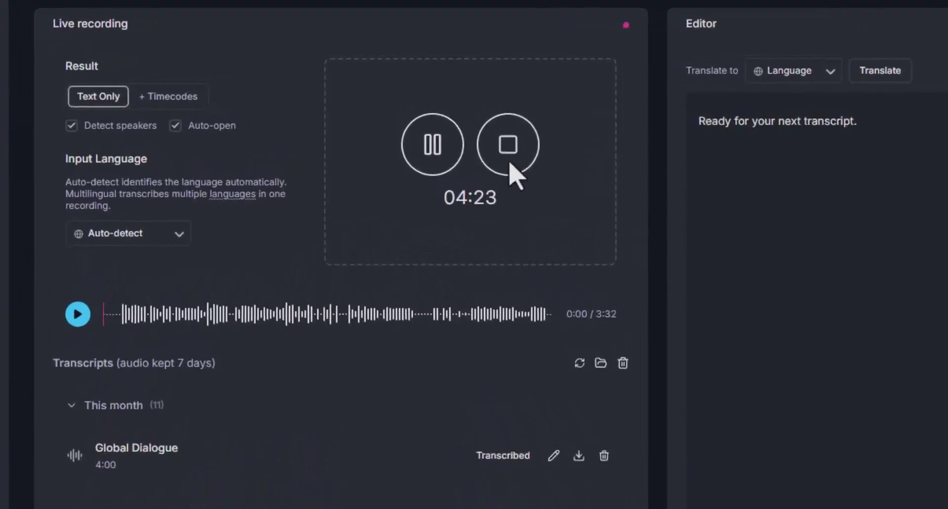Click the 4:00 duration under Global Dialogue
The image size is (948, 509).
click(106, 465)
